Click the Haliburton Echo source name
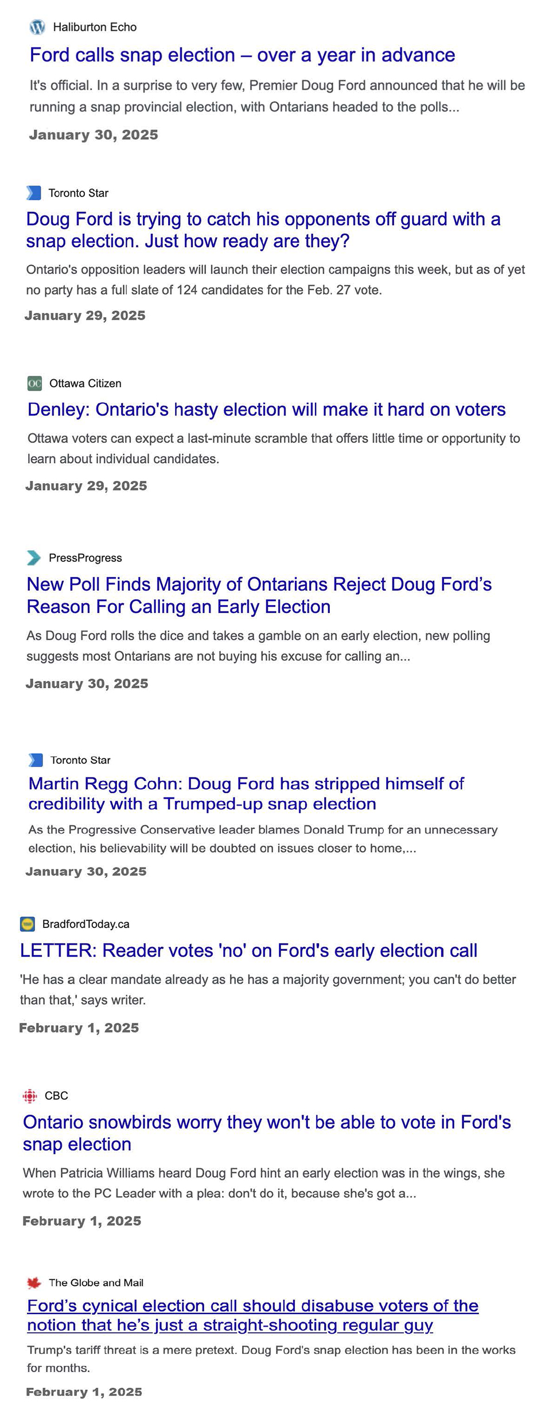 click(x=95, y=27)
